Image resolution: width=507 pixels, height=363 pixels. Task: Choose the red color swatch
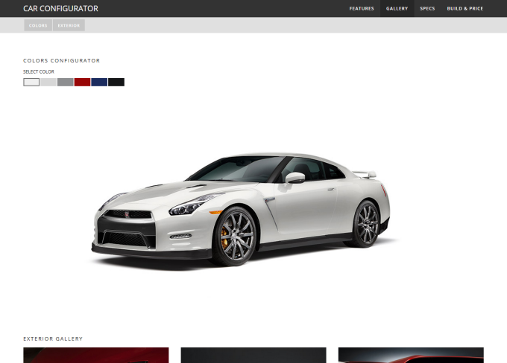tap(83, 83)
